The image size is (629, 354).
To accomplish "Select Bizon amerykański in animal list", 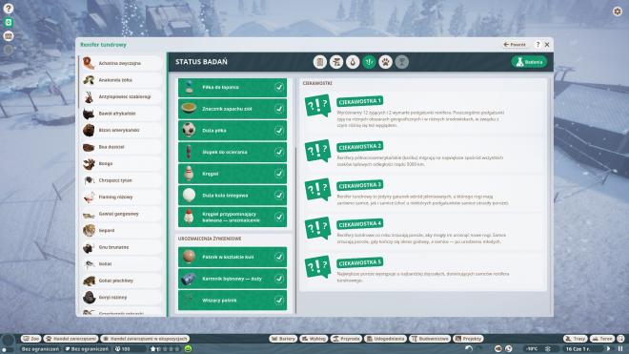I will click(122, 130).
